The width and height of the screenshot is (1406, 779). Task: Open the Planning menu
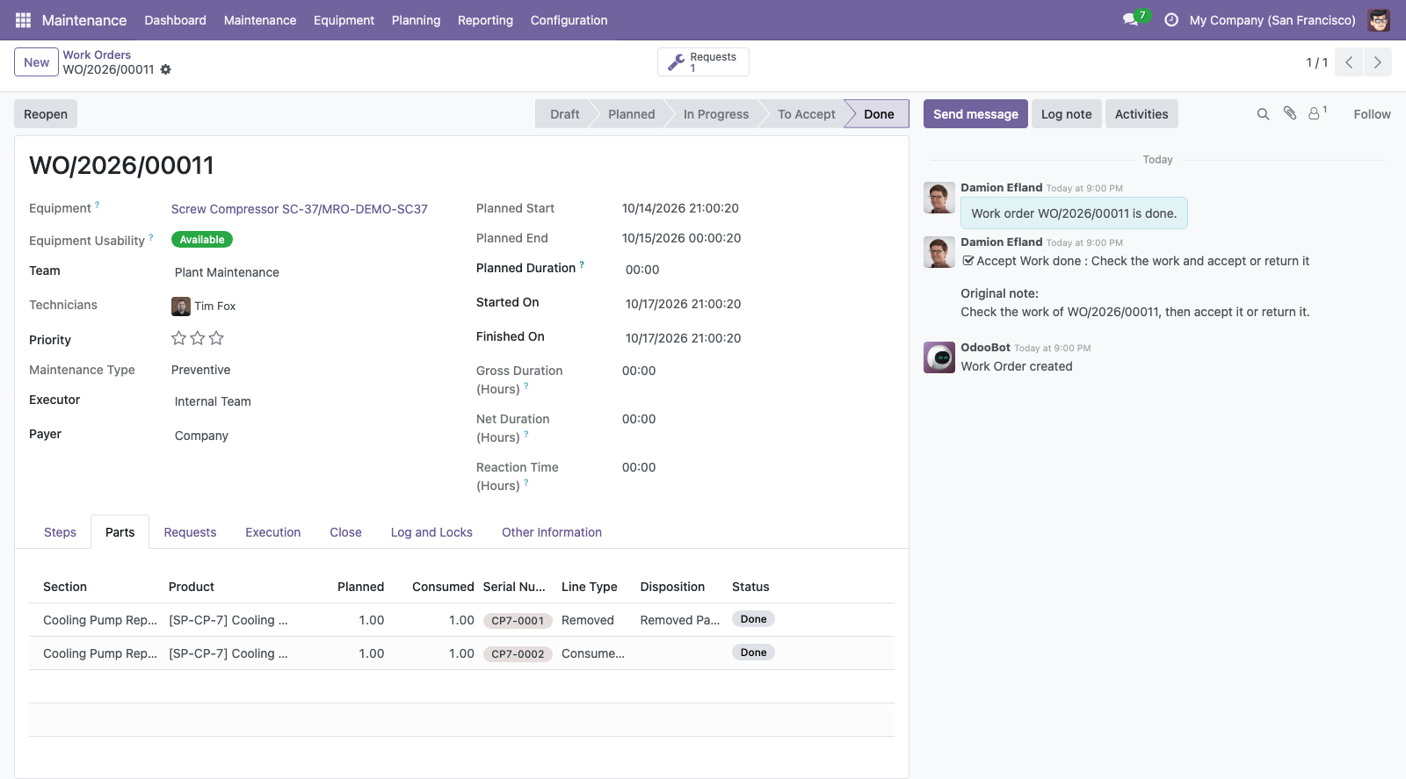tap(416, 20)
